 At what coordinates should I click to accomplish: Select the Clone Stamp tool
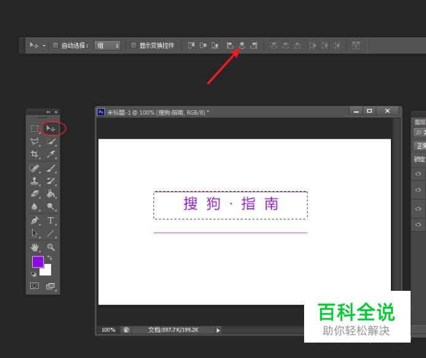tap(34, 181)
